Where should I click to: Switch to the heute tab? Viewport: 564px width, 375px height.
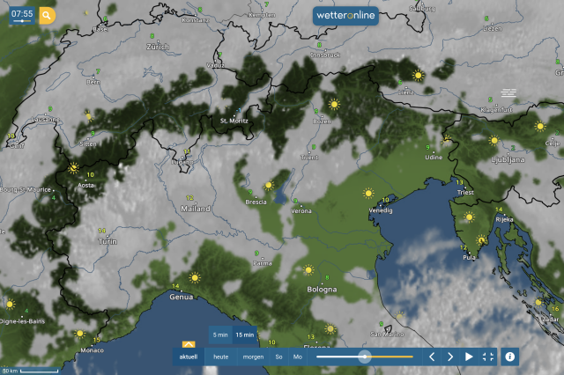click(221, 357)
